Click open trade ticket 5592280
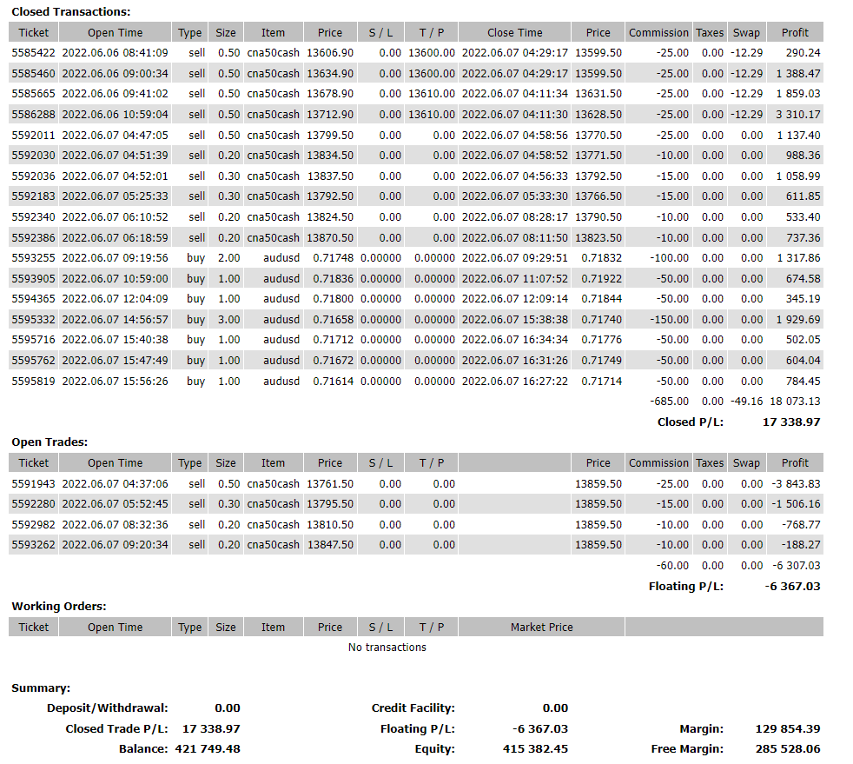The width and height of the screenshot is (853, 764). pyautogui.click(x=33, y=504)
